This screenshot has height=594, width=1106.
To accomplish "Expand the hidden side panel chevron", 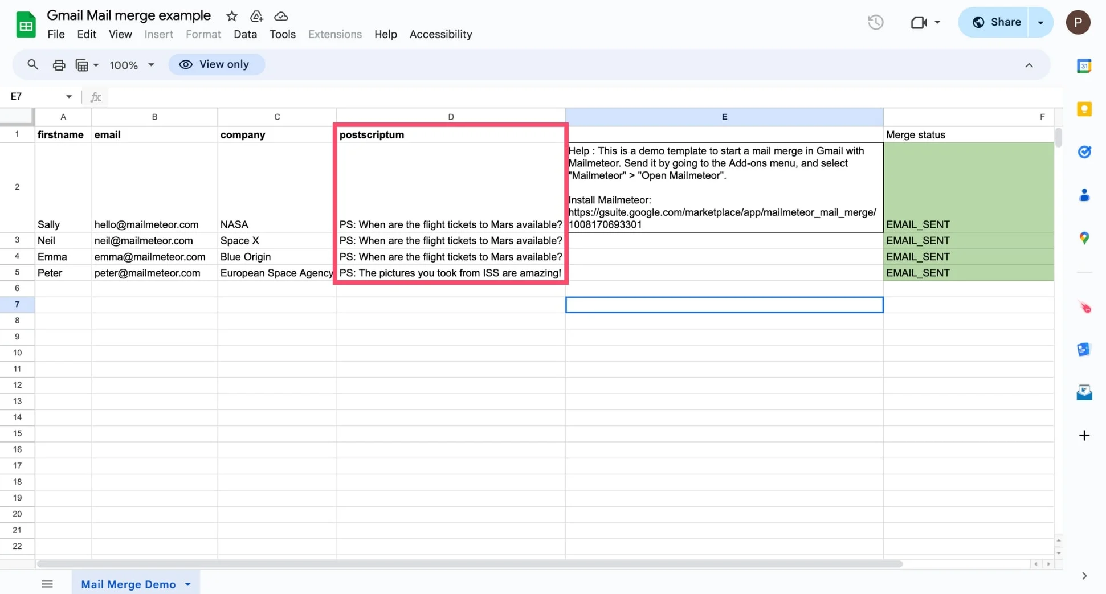I will [x=1084, y=576].
